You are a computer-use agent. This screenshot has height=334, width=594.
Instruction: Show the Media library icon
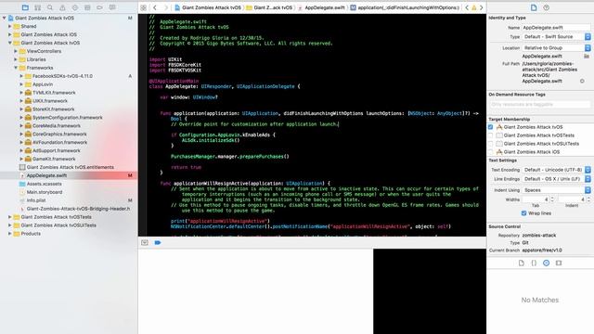click(559, 263)
